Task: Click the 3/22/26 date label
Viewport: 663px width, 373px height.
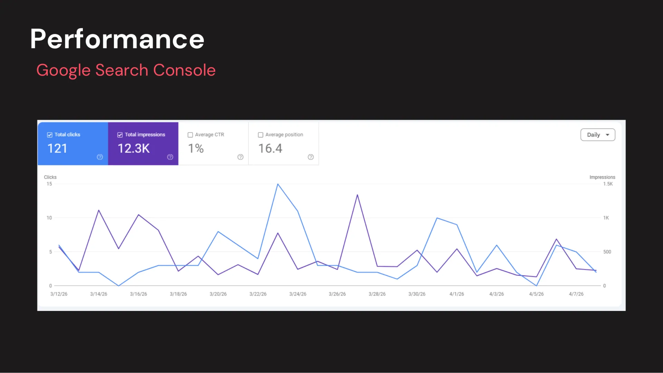Action: [x=258, y=294]
